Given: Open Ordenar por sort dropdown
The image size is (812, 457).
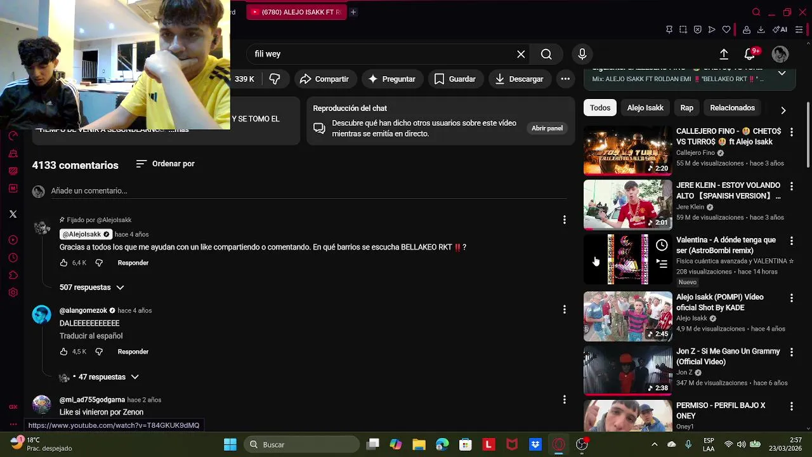Looking at the screenshot, I should [x=165, y=164].
